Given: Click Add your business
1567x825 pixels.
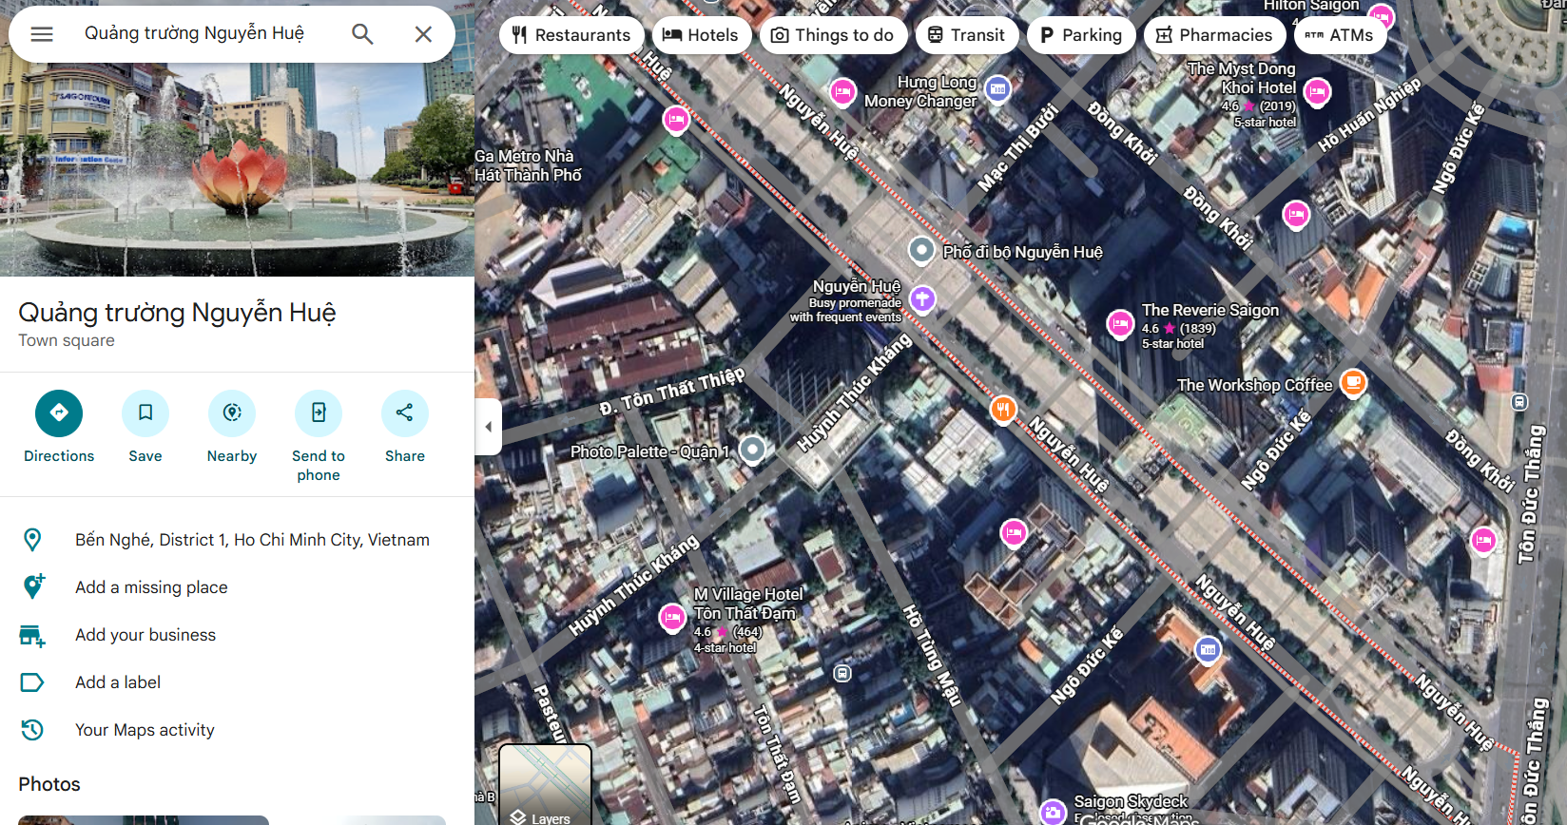Looking at the screenshot, I should click(x=145, y=635).
